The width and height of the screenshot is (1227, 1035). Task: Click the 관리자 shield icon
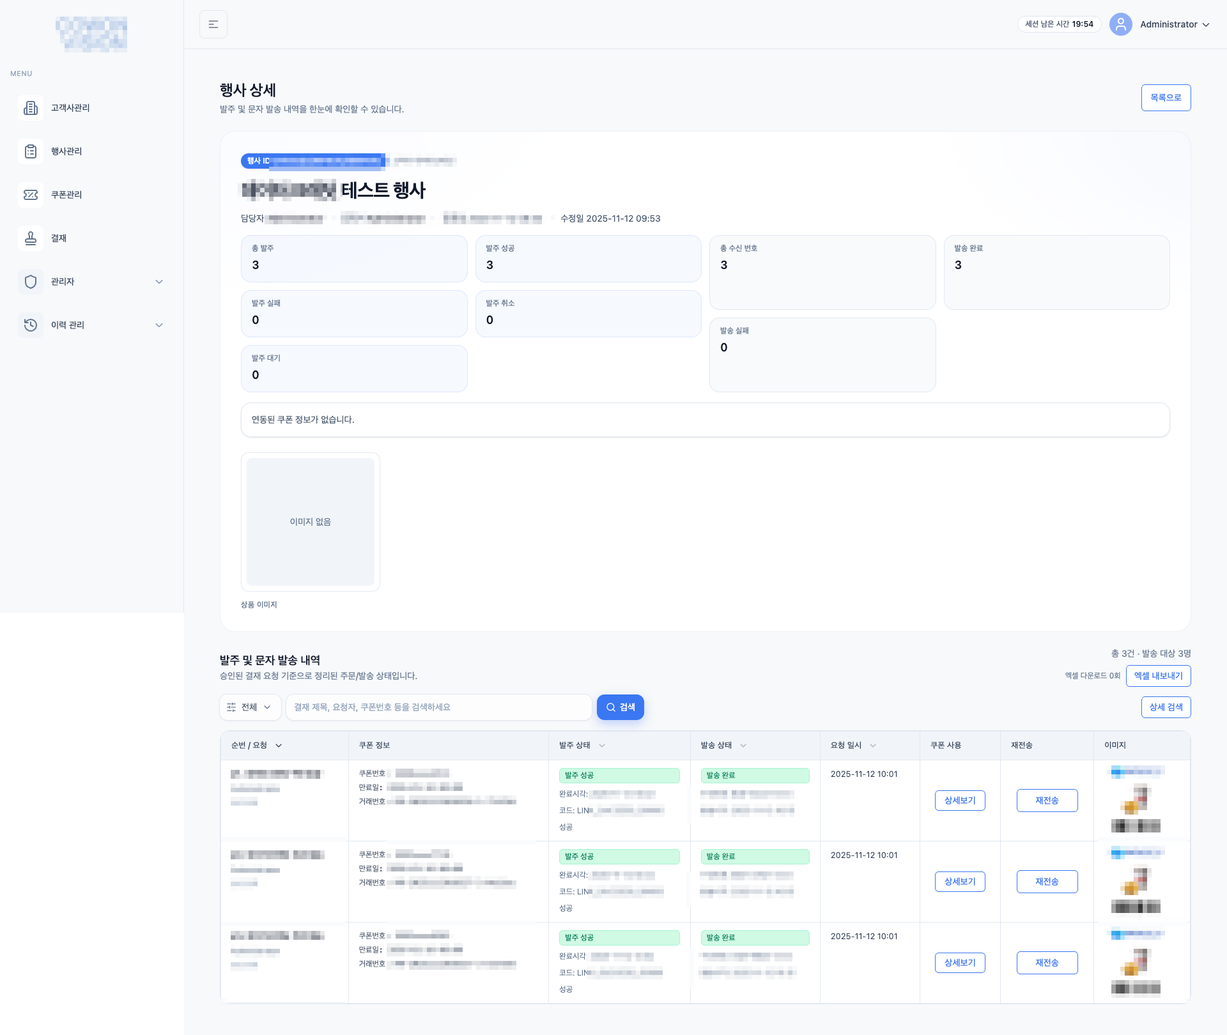point(31,282)
